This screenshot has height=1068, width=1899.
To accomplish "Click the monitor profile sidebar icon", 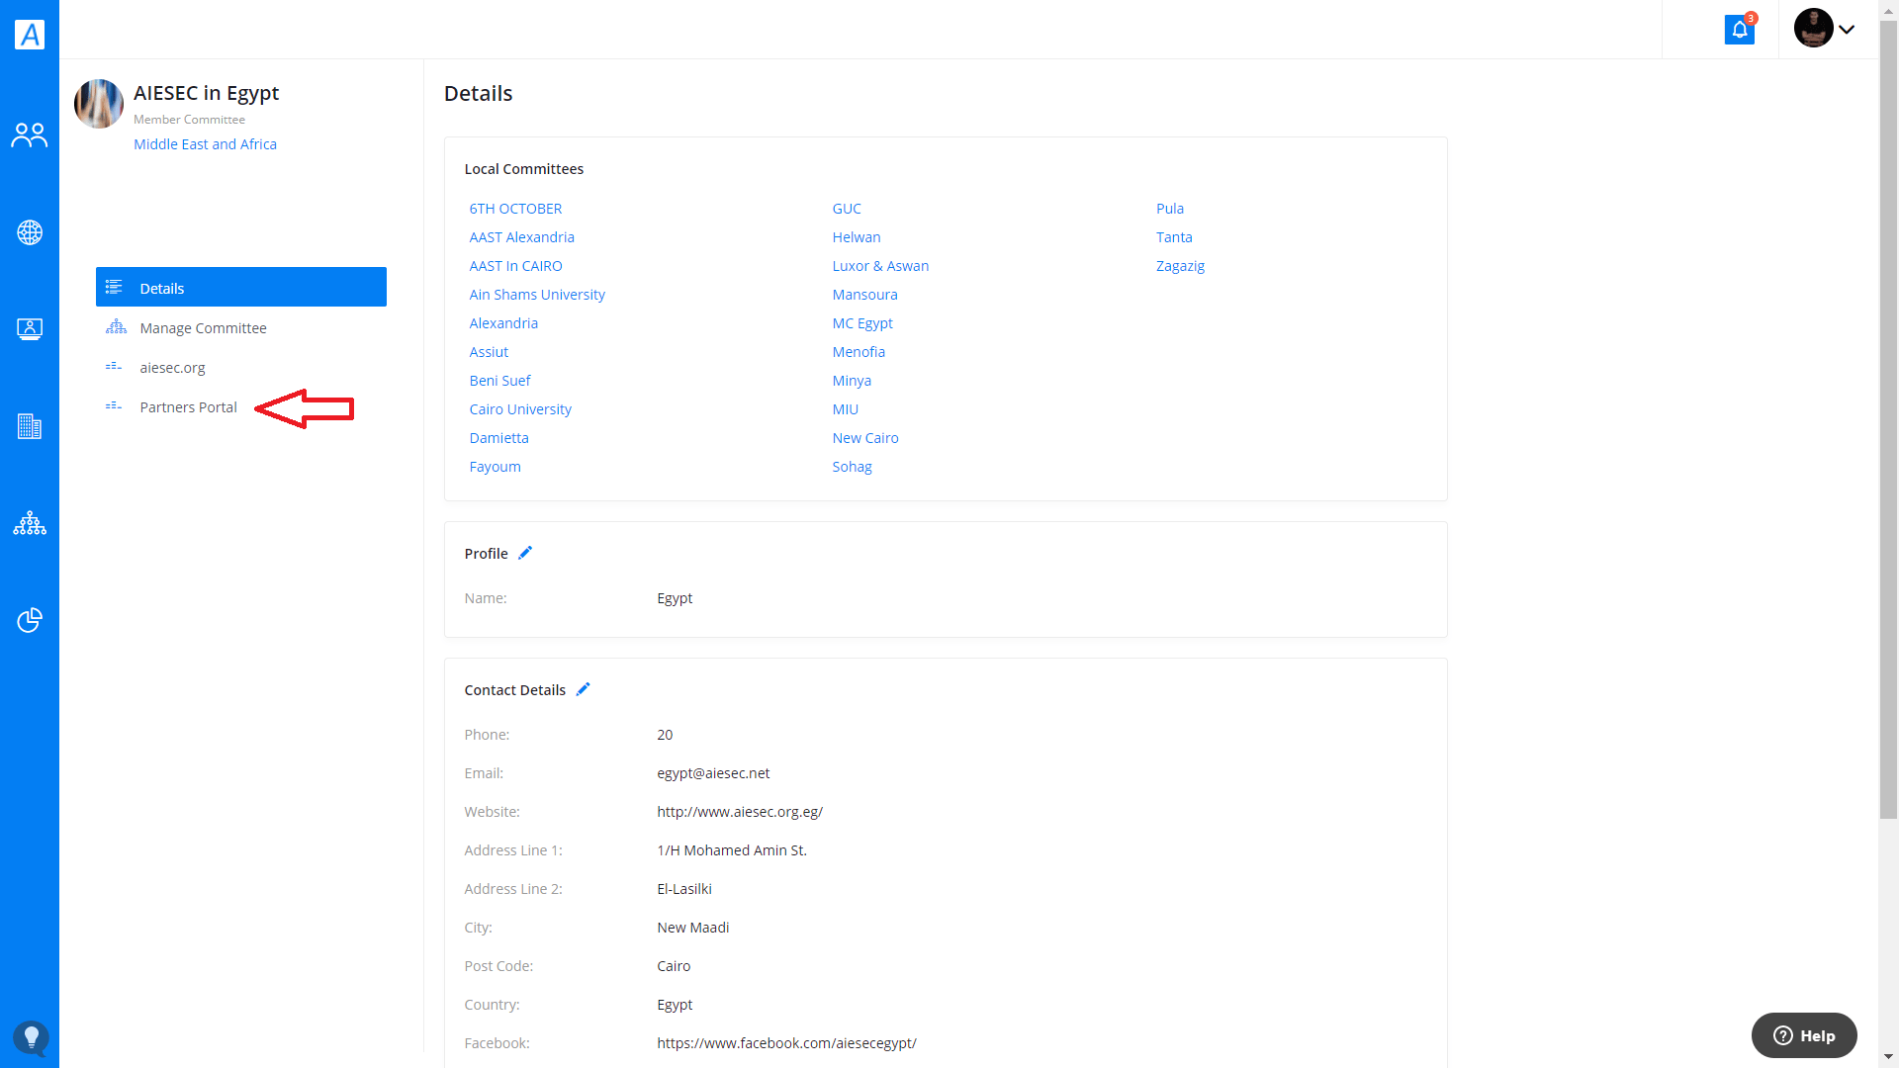I will (x=30, y=329).
